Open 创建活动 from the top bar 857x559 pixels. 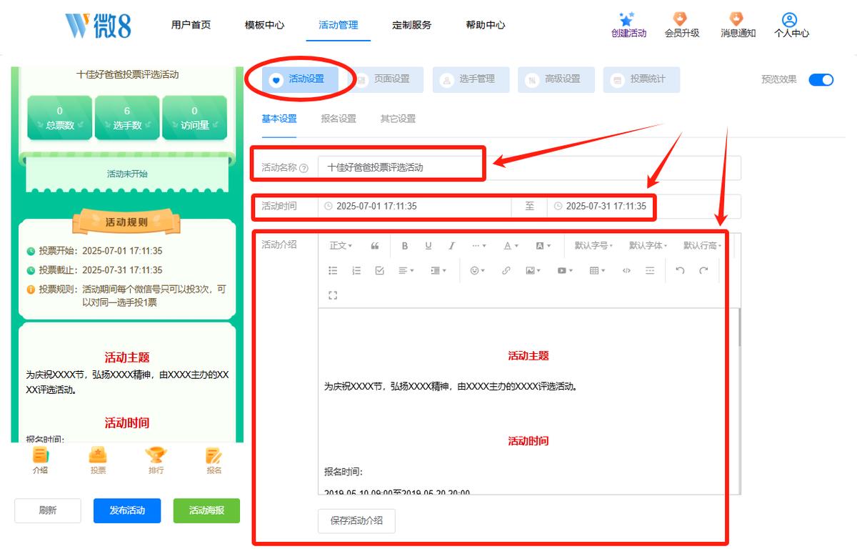628,25
